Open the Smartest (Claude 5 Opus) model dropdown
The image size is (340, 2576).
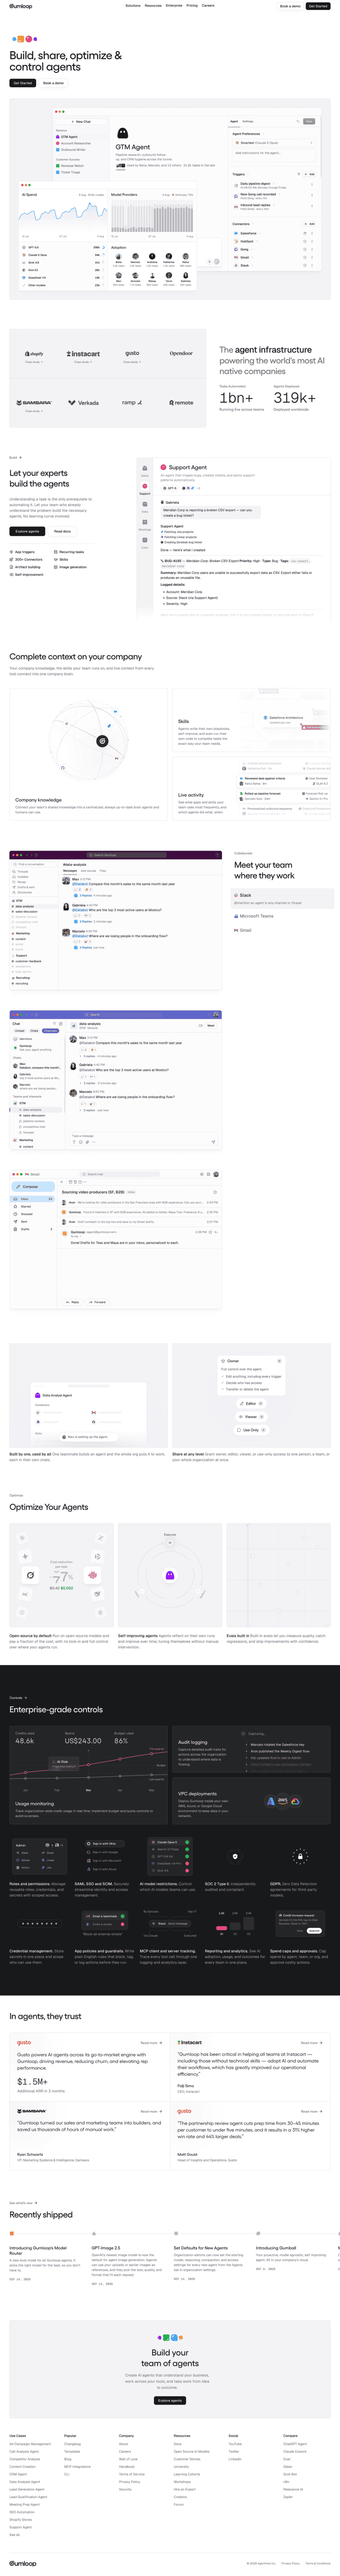point(274,143)
